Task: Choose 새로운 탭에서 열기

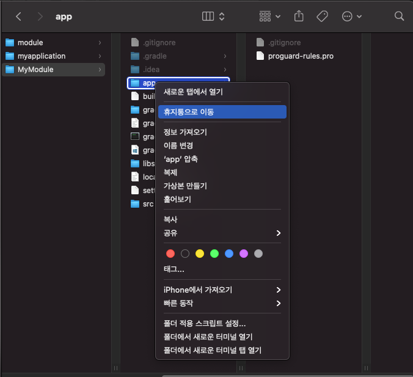Action: [222, 92]
